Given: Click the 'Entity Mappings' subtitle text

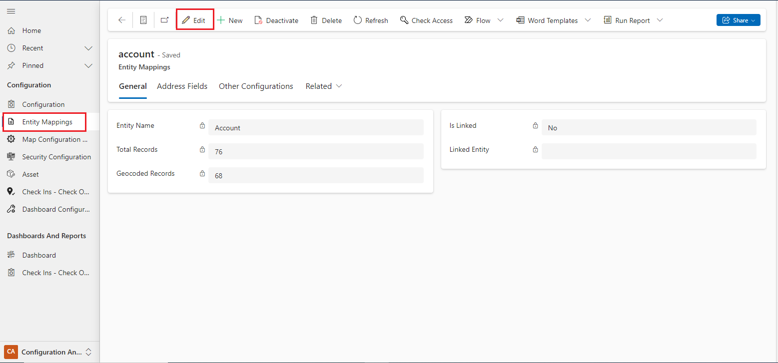Looking at the screenshot, I should (x=144, y=67).
